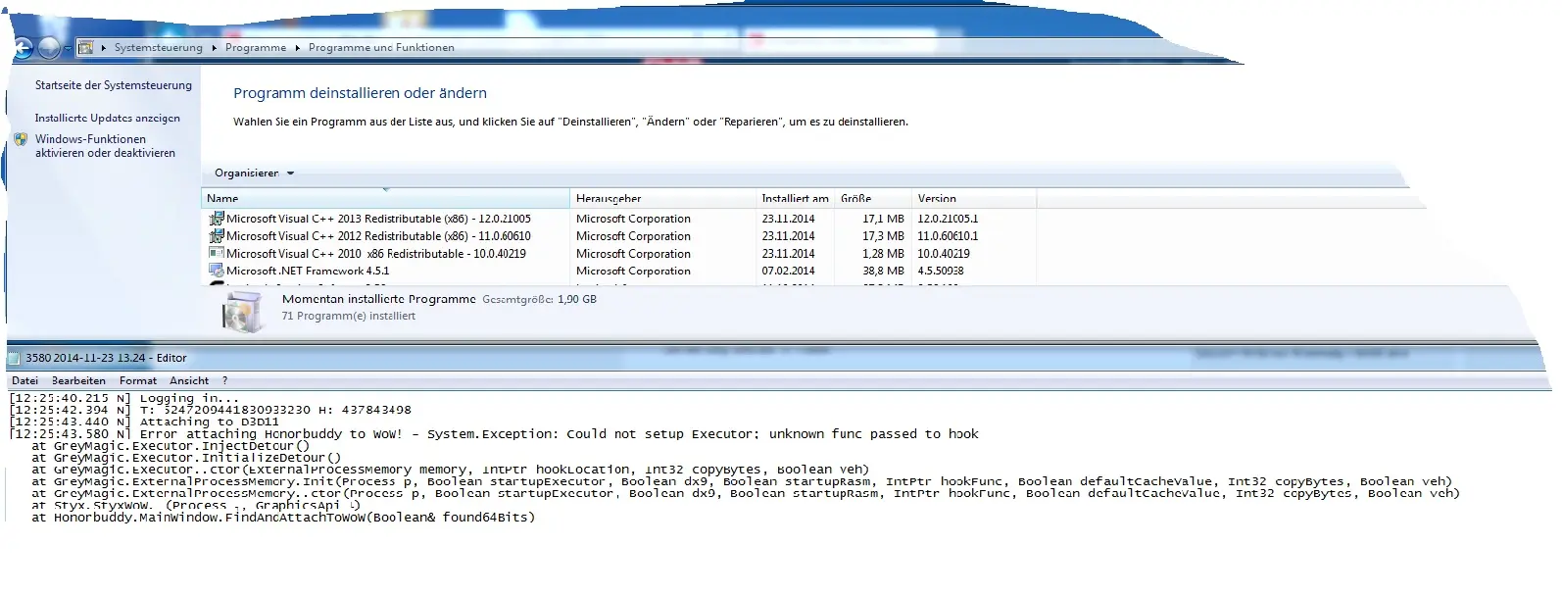This screenshot has width=1562, height=596.
Task: Open Datei menu in Editor
Action: pos(25,380)
